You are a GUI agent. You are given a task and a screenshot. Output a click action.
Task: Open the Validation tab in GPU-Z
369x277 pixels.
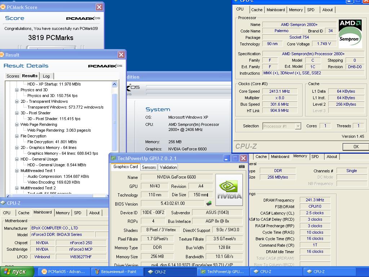click(168, 167)
